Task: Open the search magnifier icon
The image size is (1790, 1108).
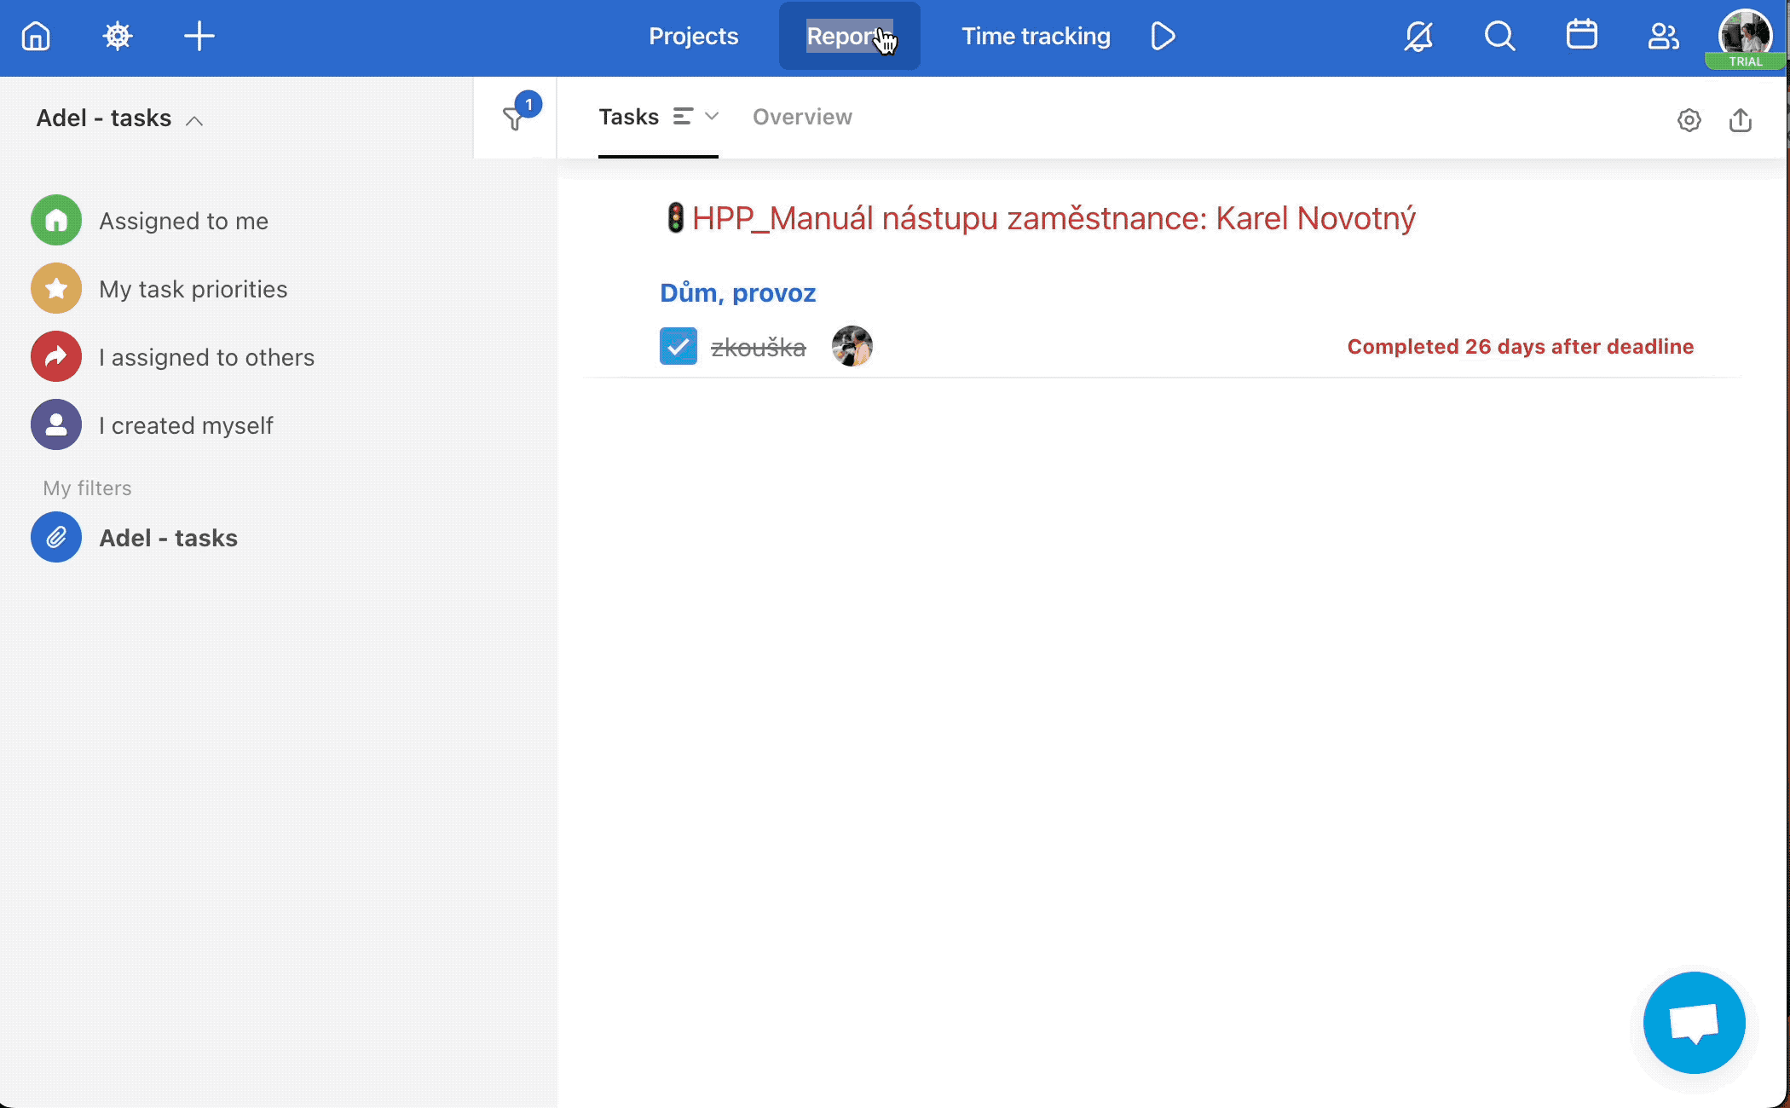Action: coord(1500,36)
